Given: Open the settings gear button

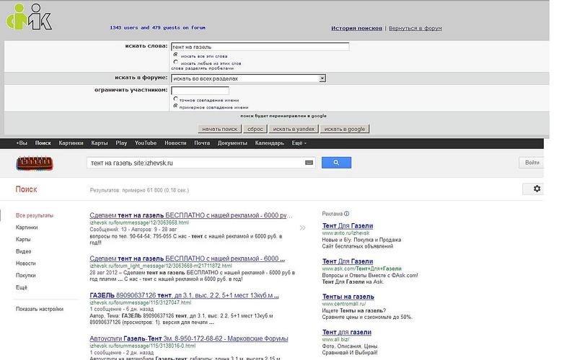Looking at the screenshot, I should pos(536,189).
